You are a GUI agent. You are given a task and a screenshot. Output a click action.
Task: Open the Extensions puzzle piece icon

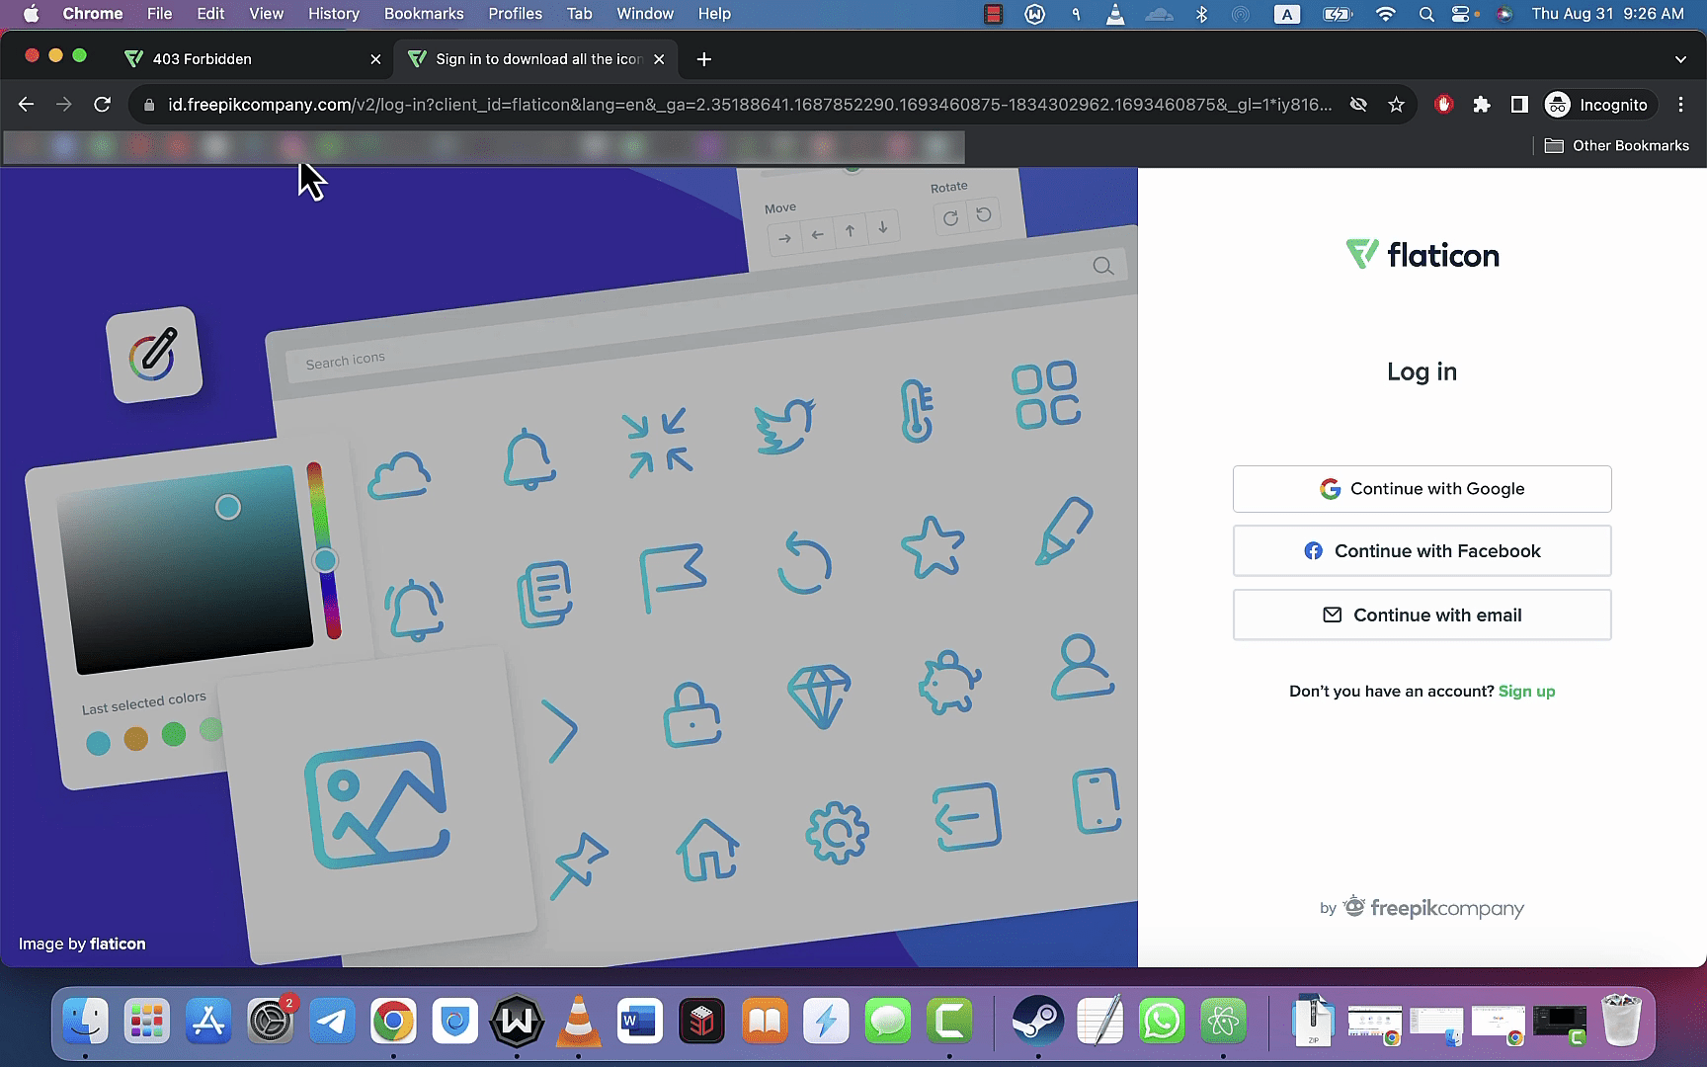(x=1481, y=104)
